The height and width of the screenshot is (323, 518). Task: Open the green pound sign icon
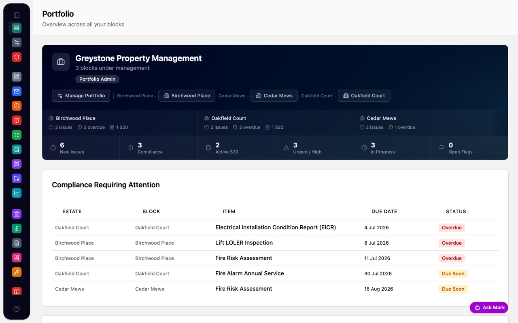tap(17, 229)
